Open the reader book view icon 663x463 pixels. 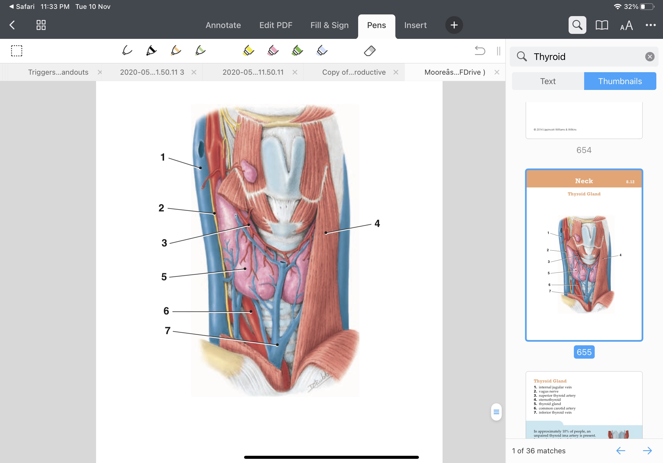(x=601, y=25)
